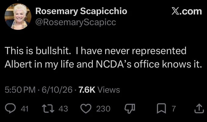Bookmark this tweet with the bookmark icon
This screenshot has height=122, width=207.
point(161,108)
